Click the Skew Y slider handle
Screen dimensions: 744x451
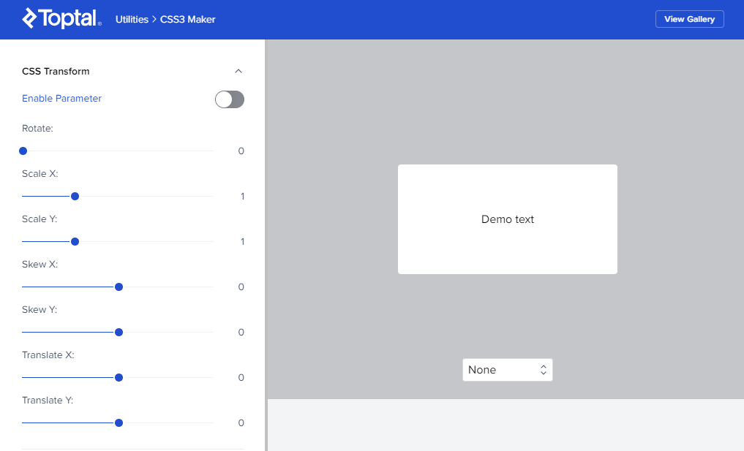tap(119, 333)
